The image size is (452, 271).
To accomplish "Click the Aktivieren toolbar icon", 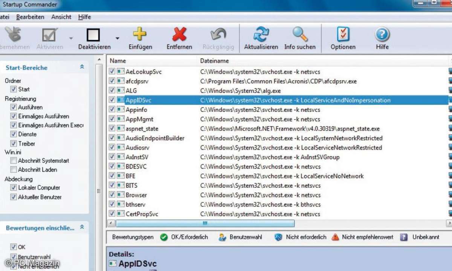I will (x=50, y=35).
